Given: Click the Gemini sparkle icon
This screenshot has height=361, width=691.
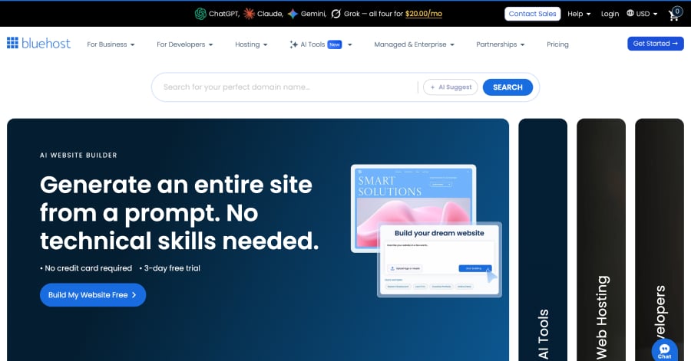Looking at the screenshot, I should tap(293, 14).
